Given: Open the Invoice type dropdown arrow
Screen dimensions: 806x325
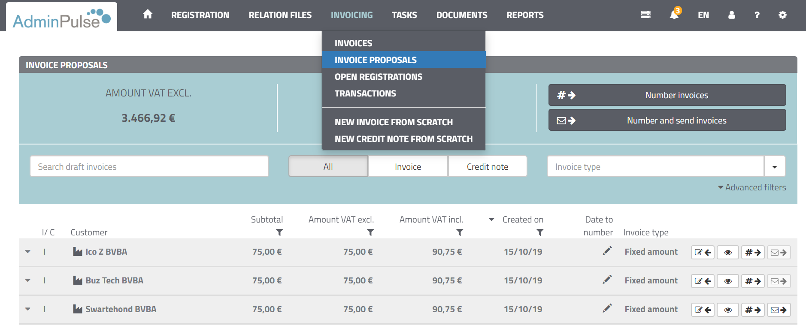Looking at the screenshot, I should click(774, 167).
